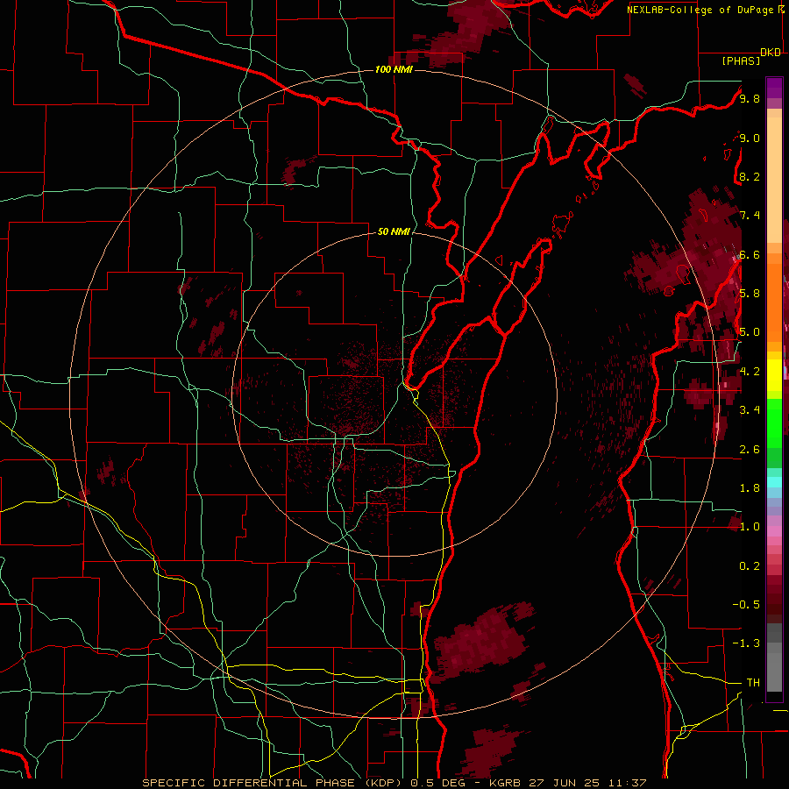
Task: Click the SPECIFIC DIFFERENTIAL PHASE (KDP) caption
Action: (274, 783)
